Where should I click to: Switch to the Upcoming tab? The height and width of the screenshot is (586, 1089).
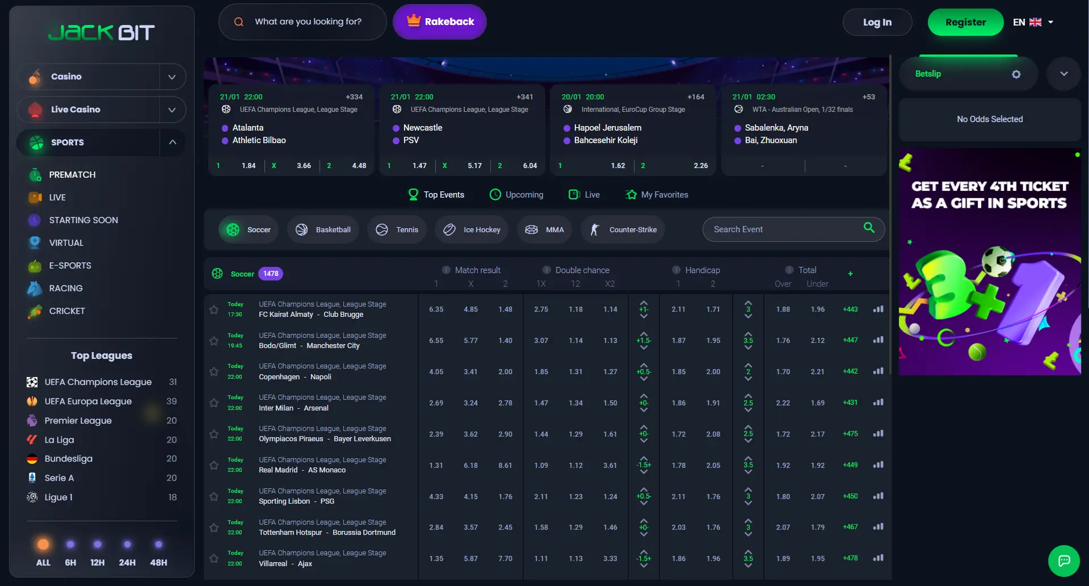(516, 195)
